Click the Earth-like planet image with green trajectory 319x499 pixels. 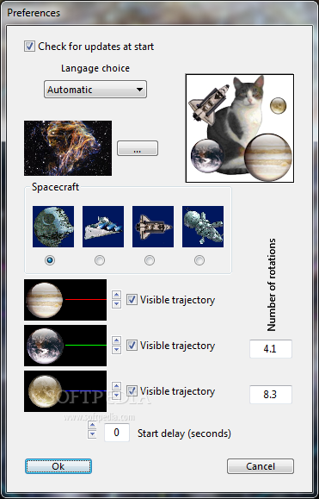pyautogui.click(x=65, y=346)
